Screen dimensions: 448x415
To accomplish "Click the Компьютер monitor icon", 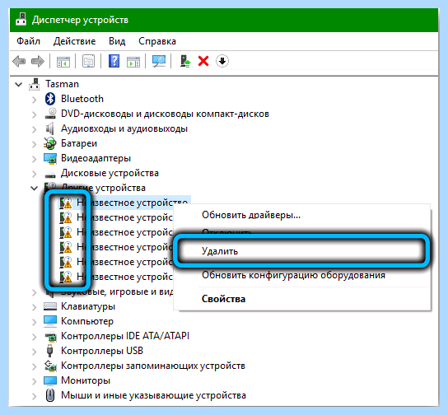I will point(50,321).
